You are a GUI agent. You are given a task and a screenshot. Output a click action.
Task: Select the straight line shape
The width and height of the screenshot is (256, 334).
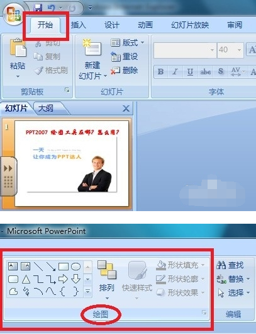coord(38,267)
